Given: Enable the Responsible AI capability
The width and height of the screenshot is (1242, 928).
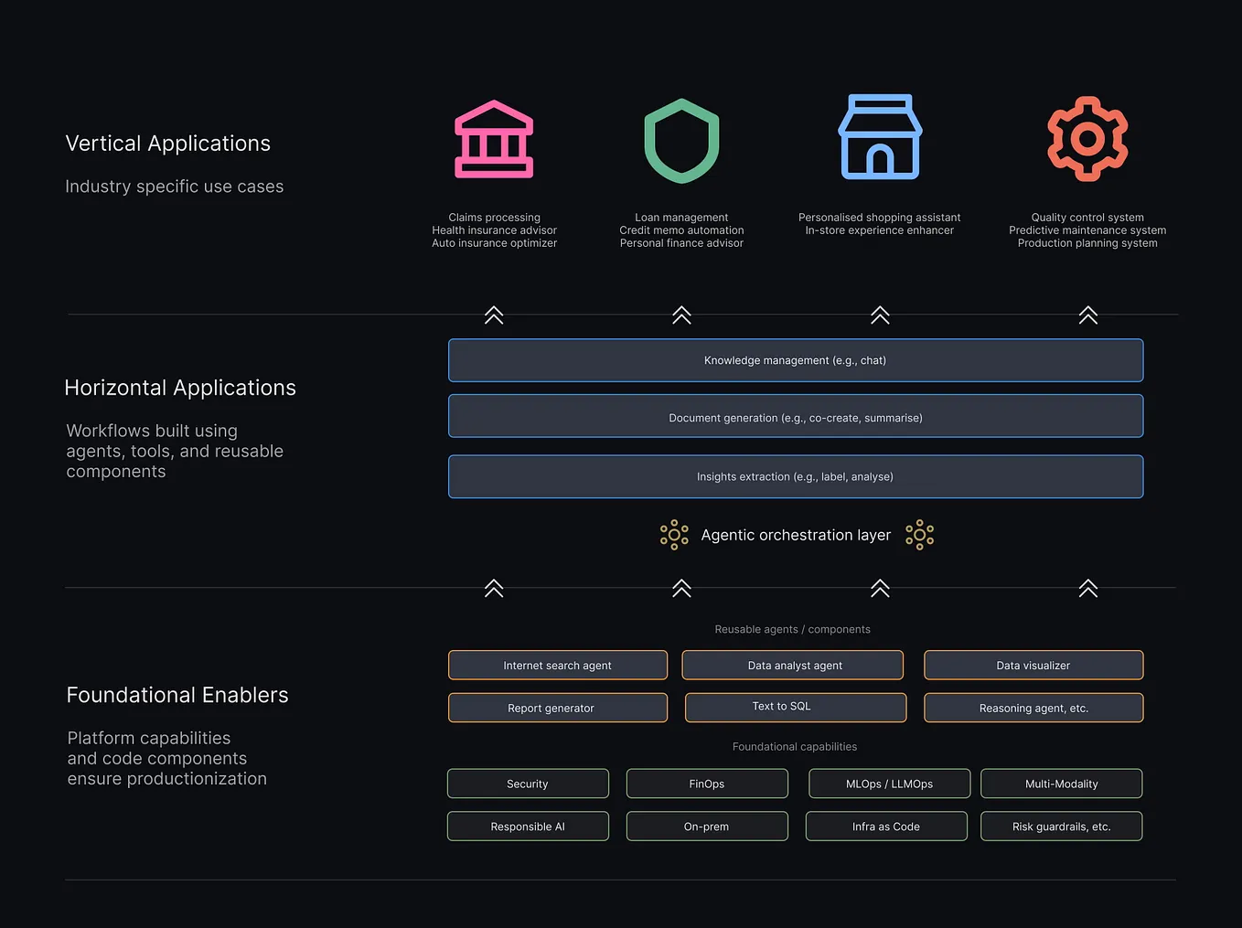Looking at the screenshot, I should pos(528,826).
